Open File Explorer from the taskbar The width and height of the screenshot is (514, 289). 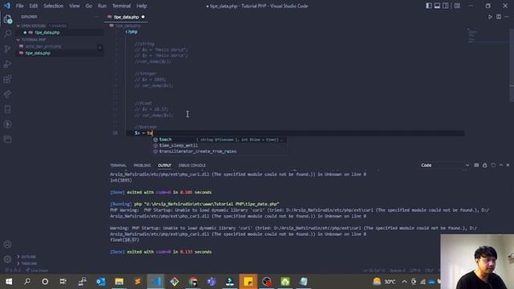119,282
